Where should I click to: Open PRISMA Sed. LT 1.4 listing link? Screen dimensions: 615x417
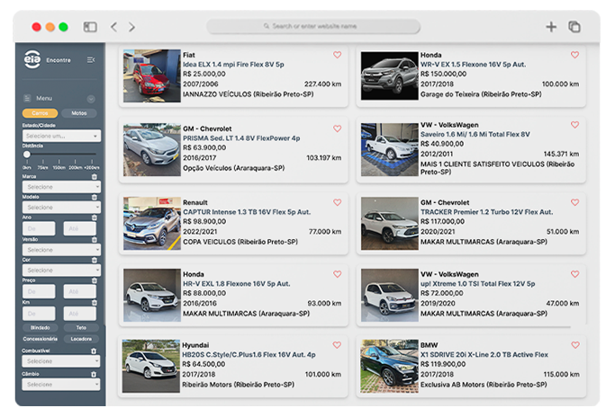(241, 138)
